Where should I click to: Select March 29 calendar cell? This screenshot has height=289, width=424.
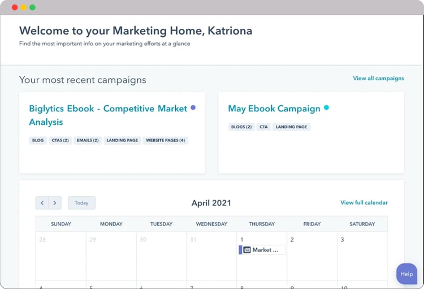[111, 256]
